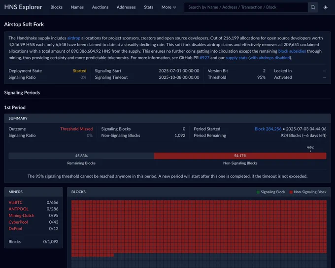Click the Non-Signaling Block legend swatch
335x268 pixels.
coord(291,192)
